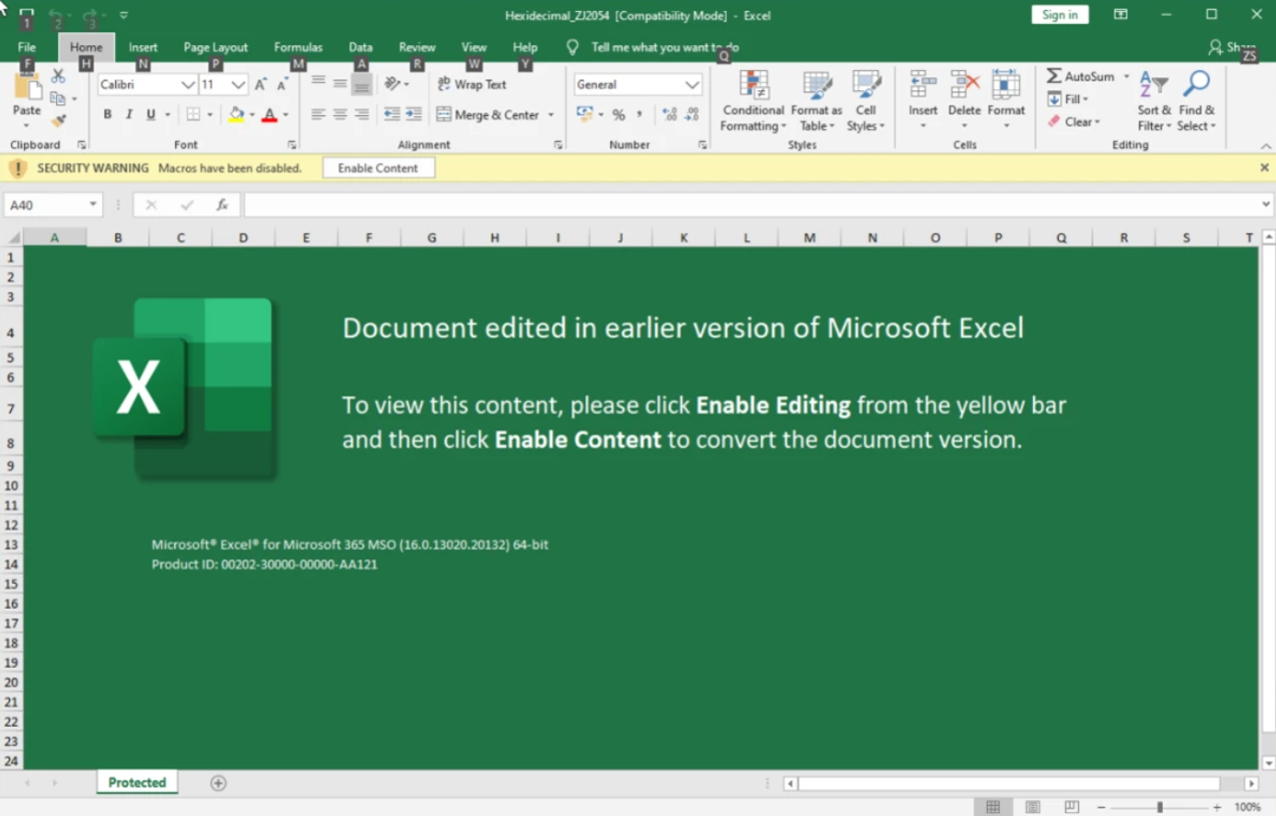
Task: Switch to the Data tab
Action: (361, 47)
